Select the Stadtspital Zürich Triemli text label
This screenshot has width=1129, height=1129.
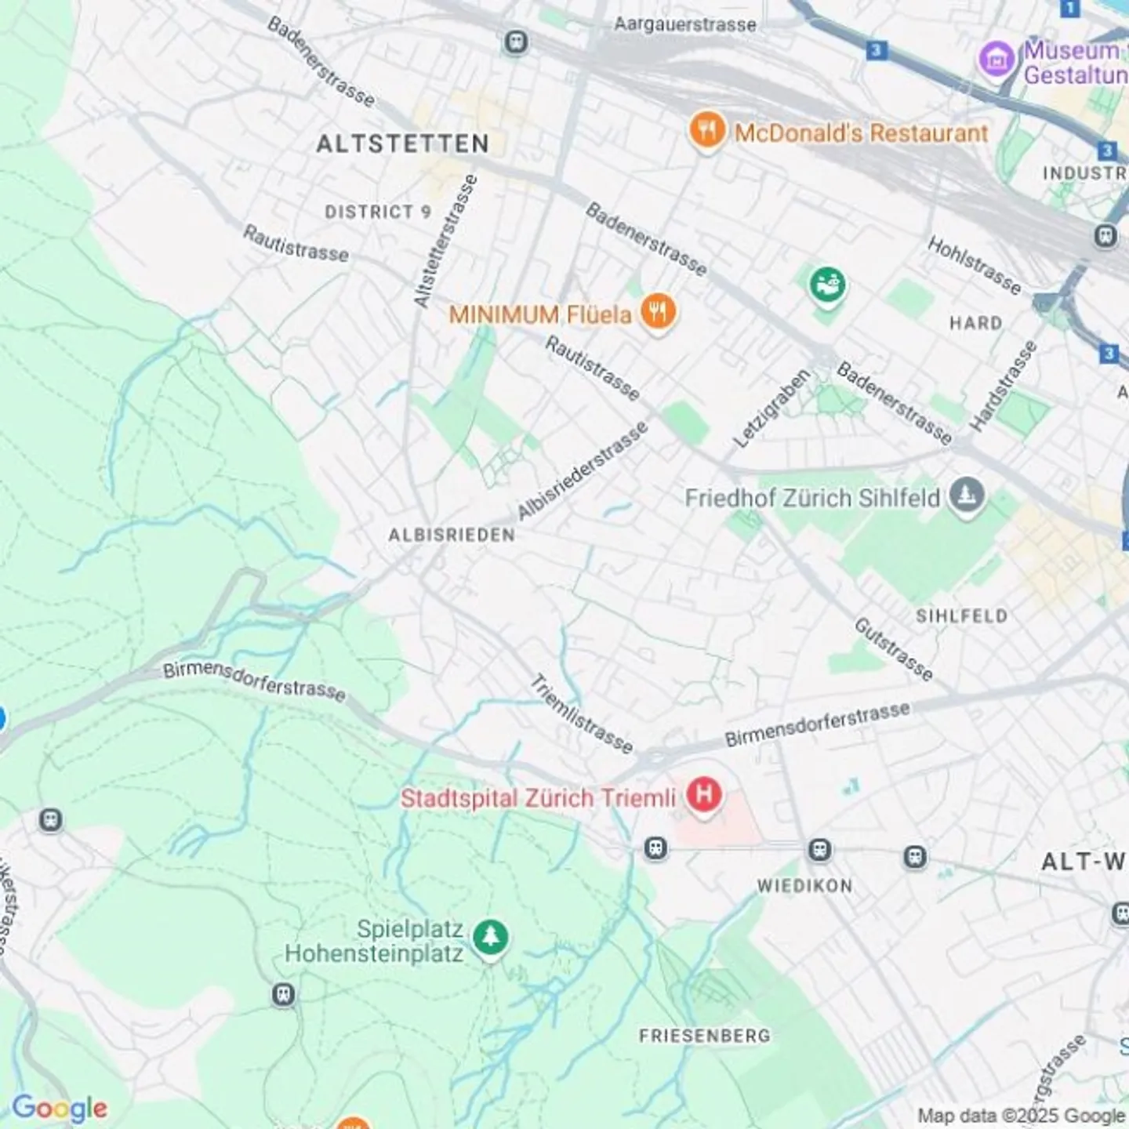click(538, 798)
